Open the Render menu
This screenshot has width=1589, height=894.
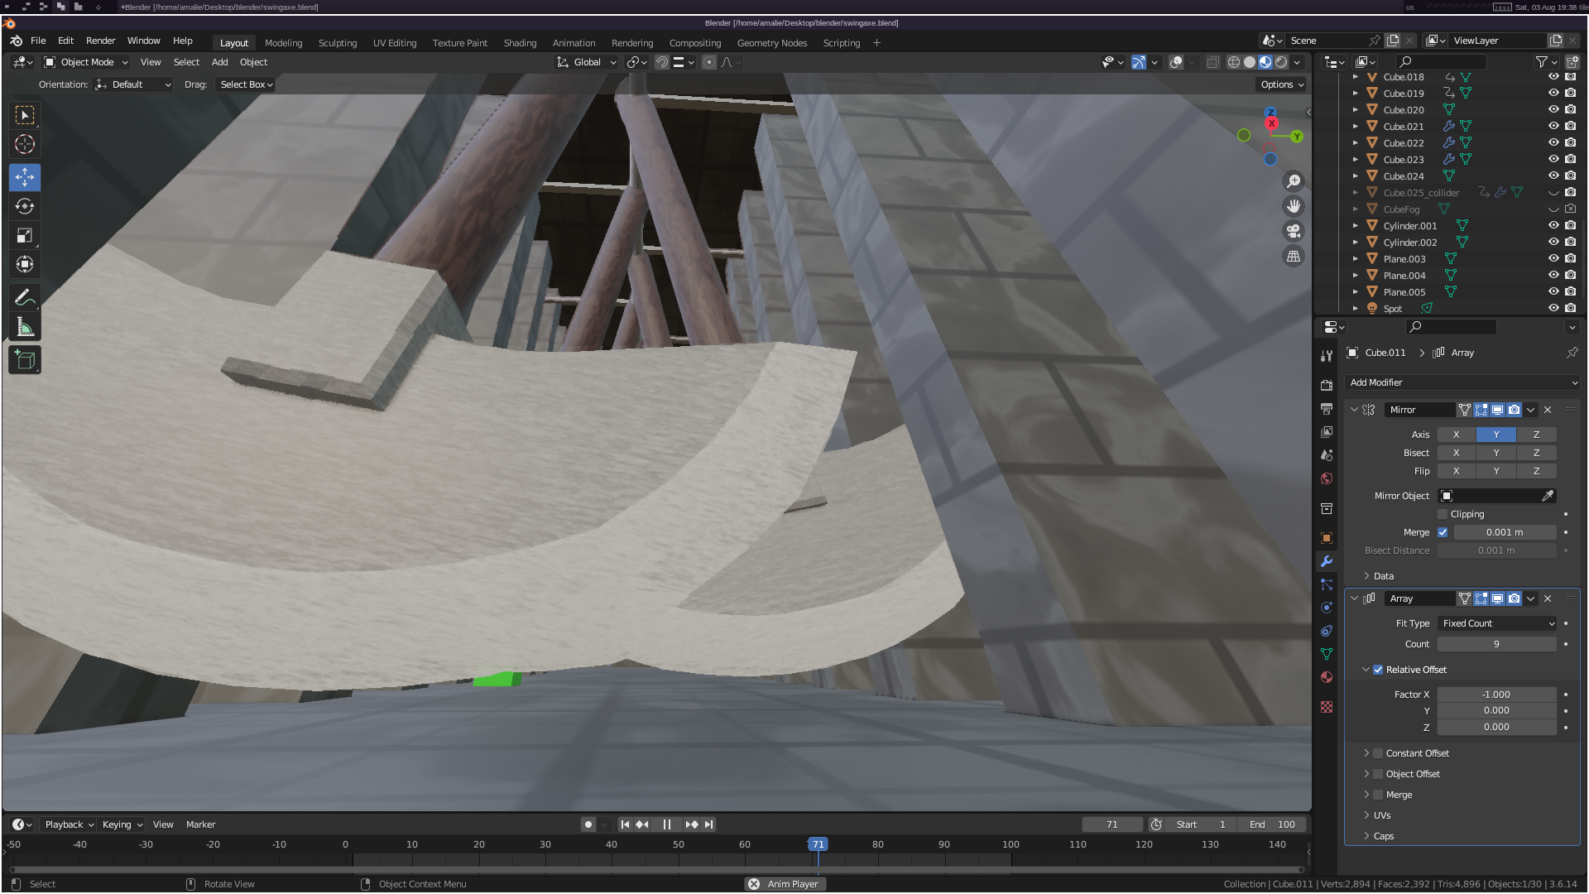pyautogui.click(x=100, y=41)
